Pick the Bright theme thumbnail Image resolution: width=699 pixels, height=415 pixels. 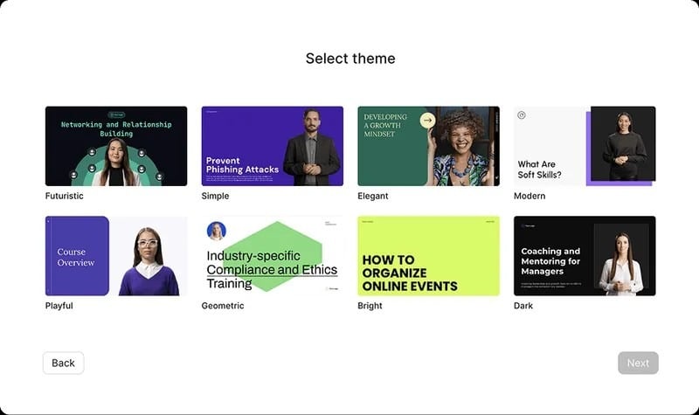click(x=428, y=256)
